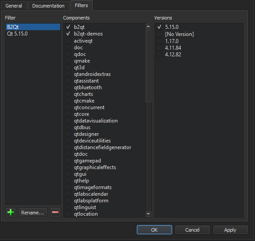Tick the qtgamepad checkbox
Image resolution: width=255 pixels, height=241 pixels.
(x=68, y=161)
